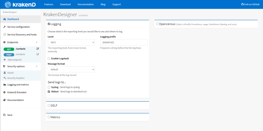Open the OAuth settings

pos(10,73)
